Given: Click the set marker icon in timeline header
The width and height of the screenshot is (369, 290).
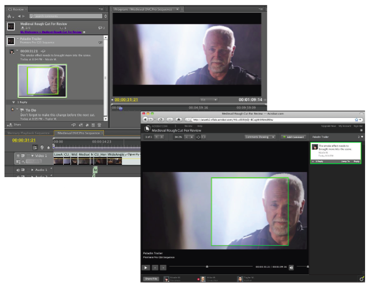Looking at the screenshot, I should tap(42, 148).
